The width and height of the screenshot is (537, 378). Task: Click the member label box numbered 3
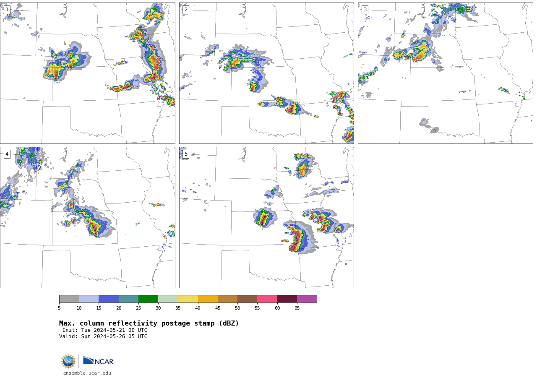point(365,10)
